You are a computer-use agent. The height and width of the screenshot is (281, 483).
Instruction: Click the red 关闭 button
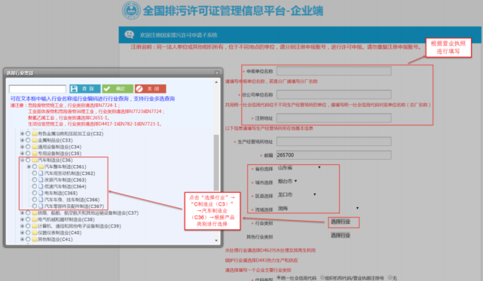pos(150,89)
